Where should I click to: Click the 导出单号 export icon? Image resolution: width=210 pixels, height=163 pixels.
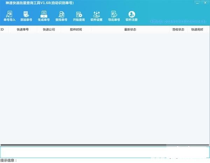coord(114,16)
